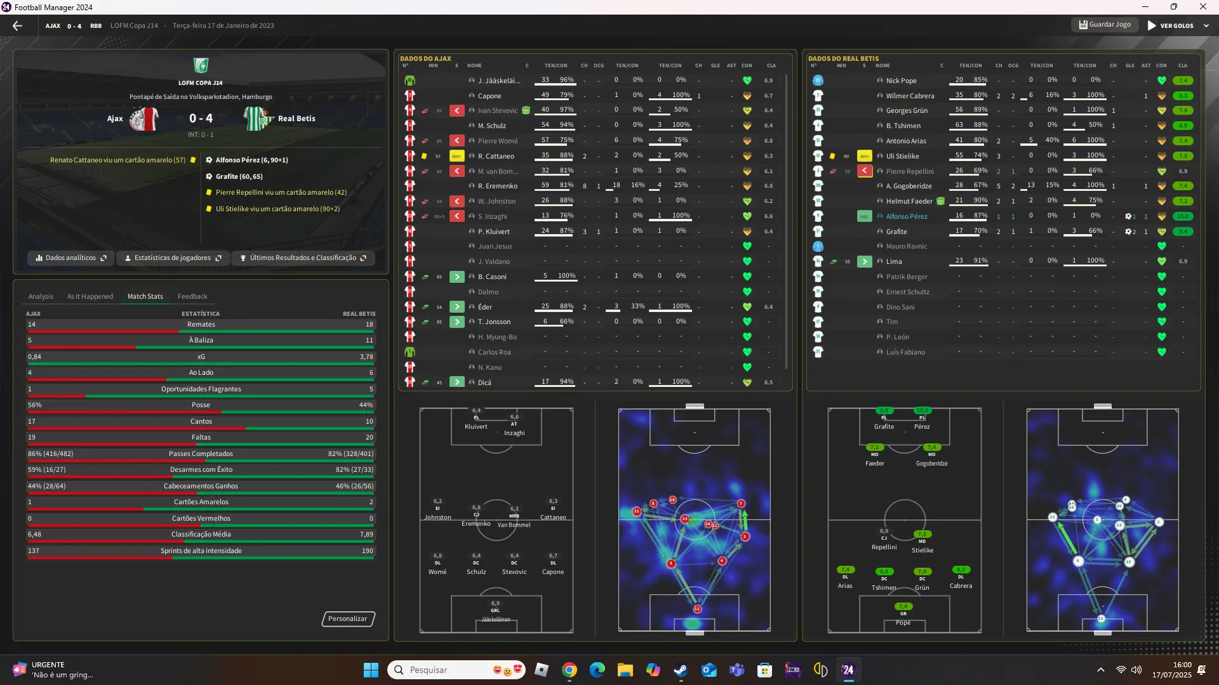Open Steam from Windows taskbar

point(681,670)
